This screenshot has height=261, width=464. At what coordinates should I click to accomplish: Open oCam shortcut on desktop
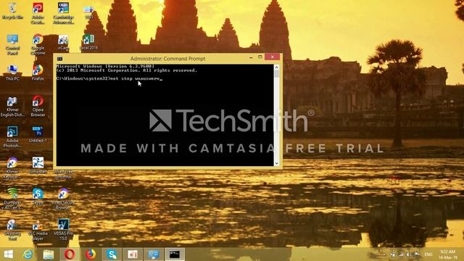[63, 43]
